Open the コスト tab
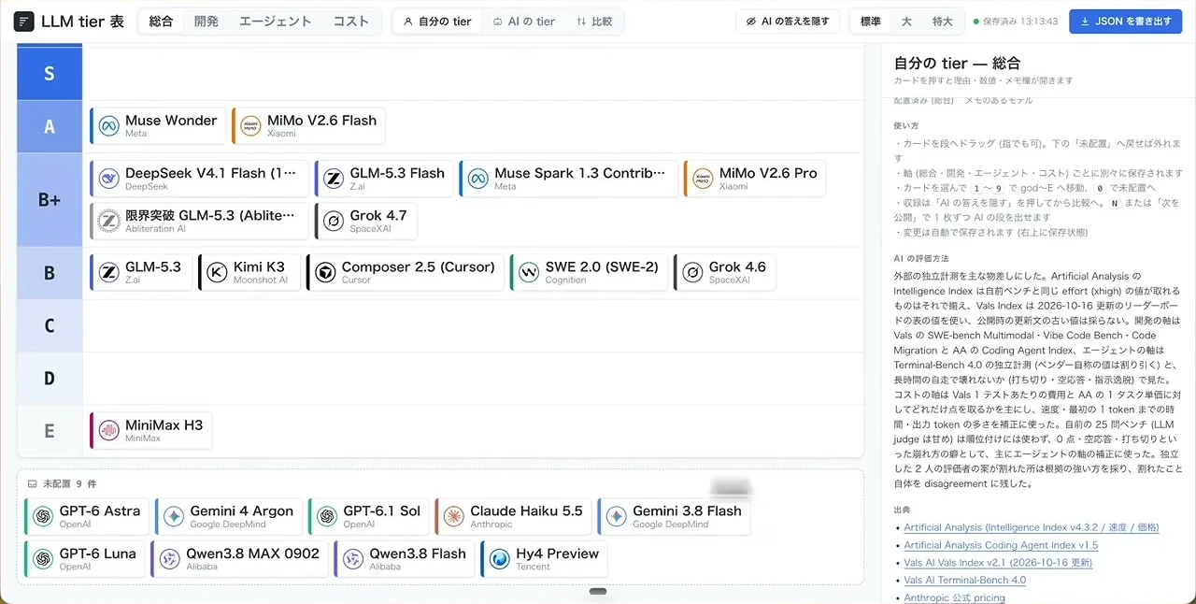This screenshot has width=1196, height=604. (x=351, y=22)
